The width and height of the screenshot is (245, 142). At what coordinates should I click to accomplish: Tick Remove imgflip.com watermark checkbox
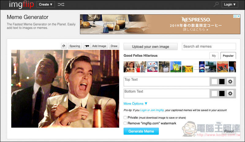(125, 123)
